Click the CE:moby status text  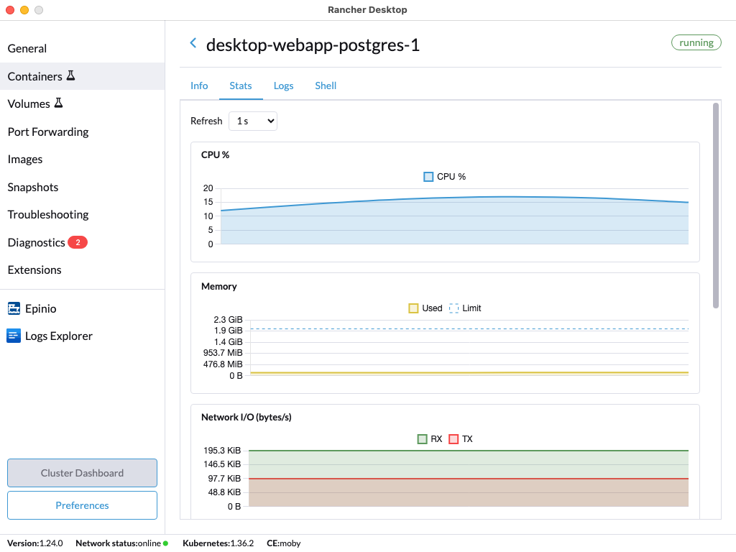pyautogui.click(x=283, y=543)
